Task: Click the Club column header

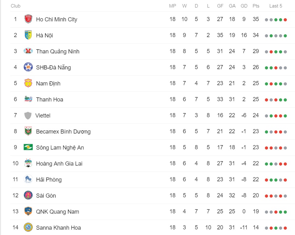Action: 15,6
